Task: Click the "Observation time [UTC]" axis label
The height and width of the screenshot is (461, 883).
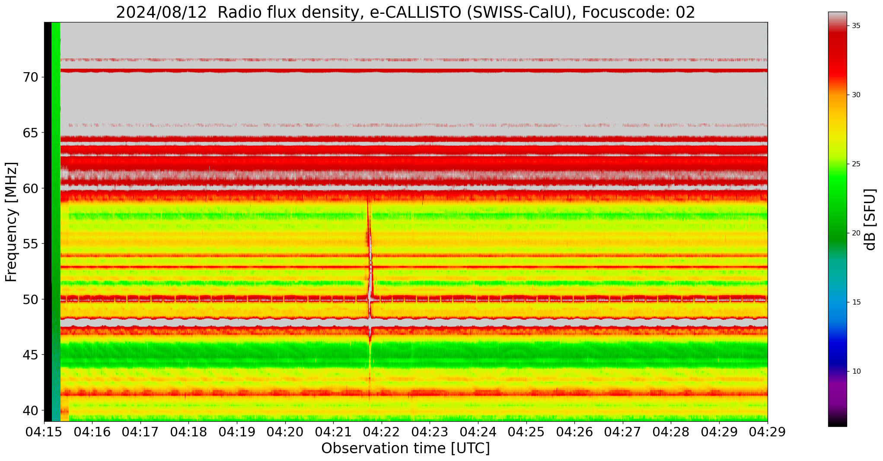Action: (x=405, y=448)
